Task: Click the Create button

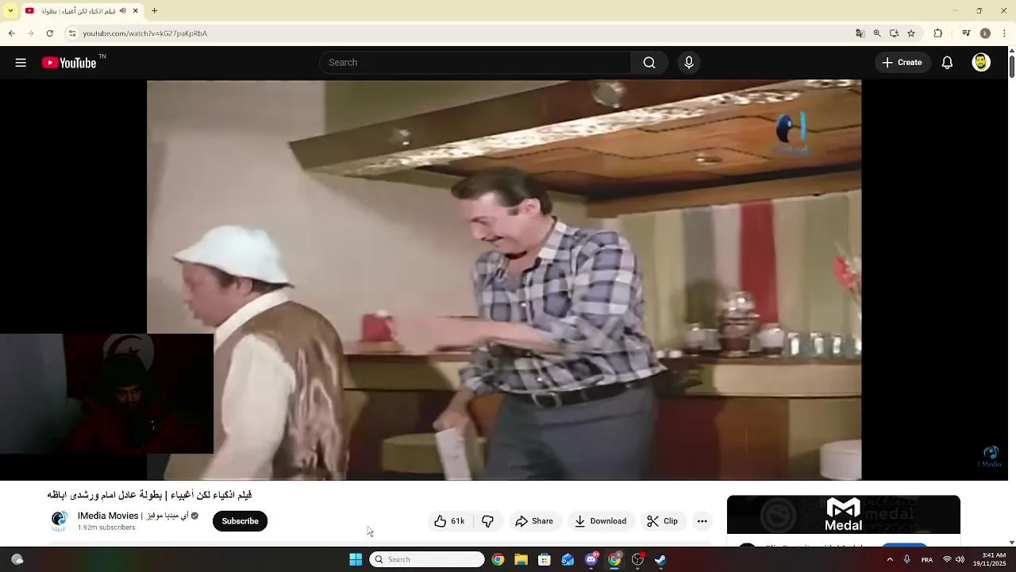Action: point(902,63)
